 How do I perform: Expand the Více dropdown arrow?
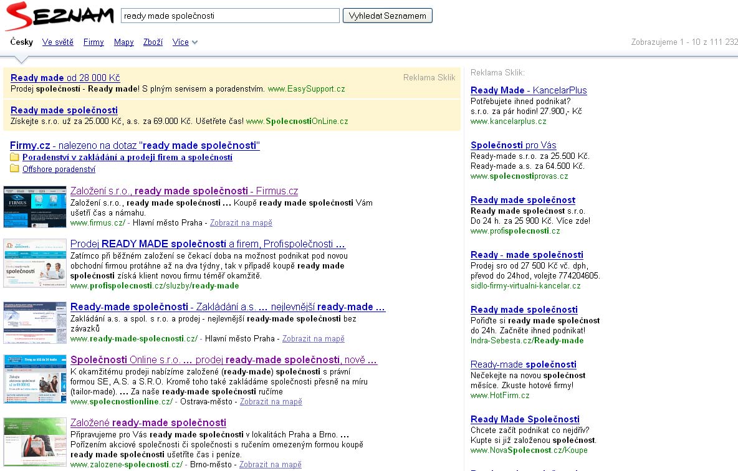[x=195, y=42]
